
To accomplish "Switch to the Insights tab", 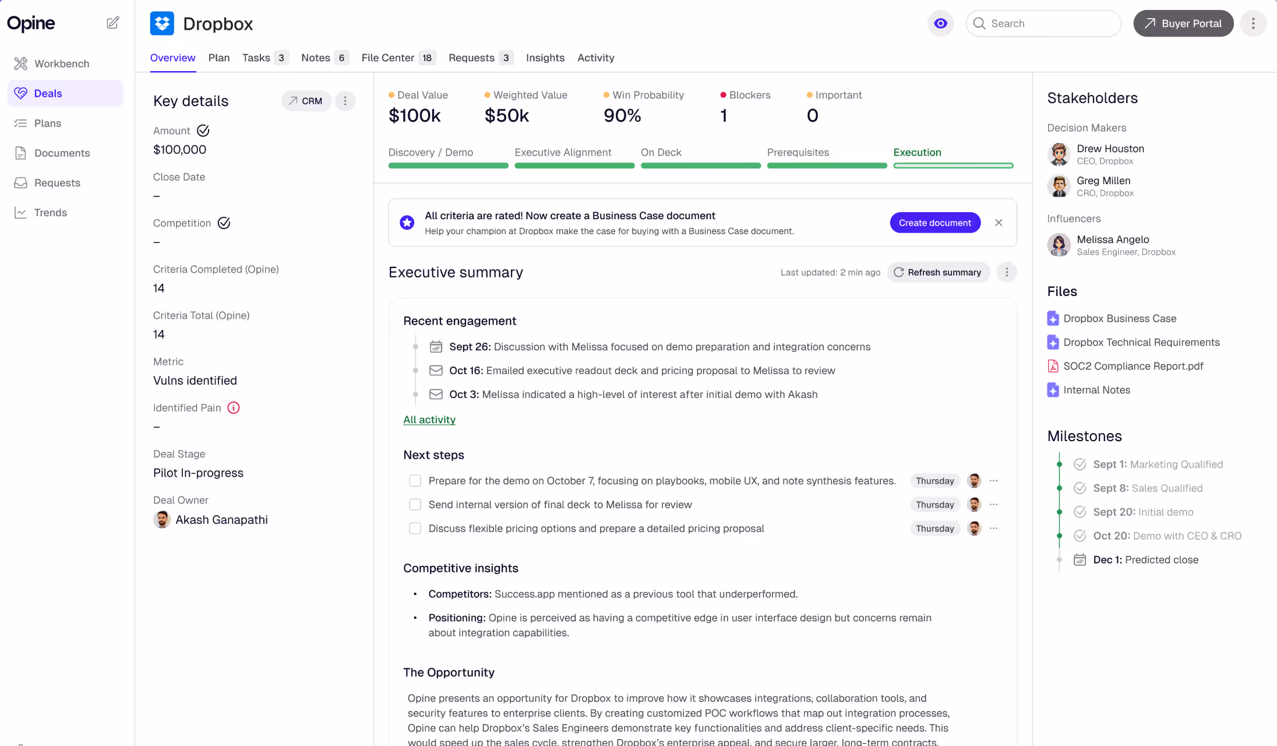I will click(545, 58).
